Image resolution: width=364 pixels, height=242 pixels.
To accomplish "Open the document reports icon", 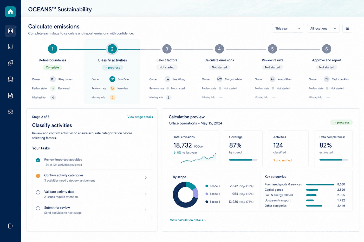I will 10,96.
